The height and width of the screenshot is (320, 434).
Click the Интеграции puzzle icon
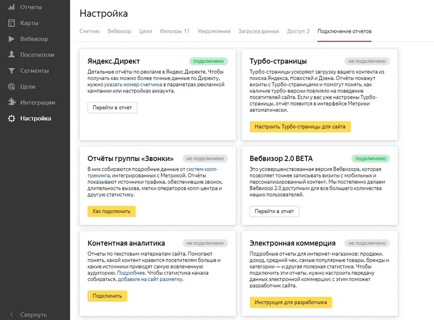tap(12, 103)
